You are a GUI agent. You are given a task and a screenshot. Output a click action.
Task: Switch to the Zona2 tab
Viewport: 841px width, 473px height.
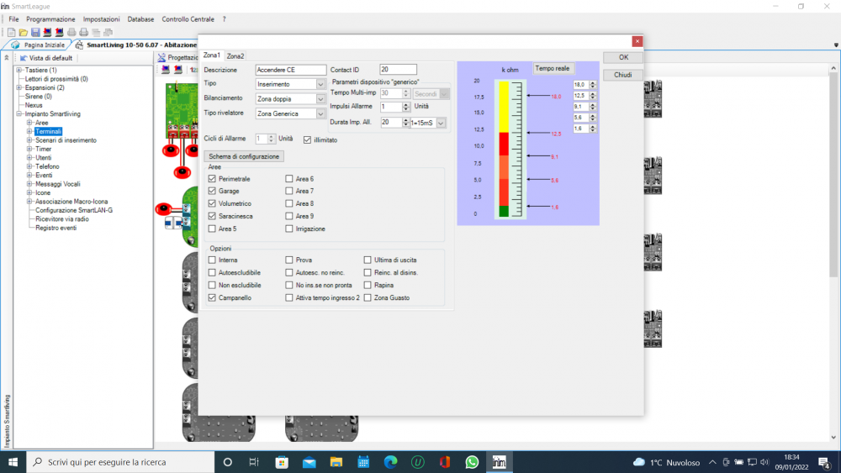[235, 55]
